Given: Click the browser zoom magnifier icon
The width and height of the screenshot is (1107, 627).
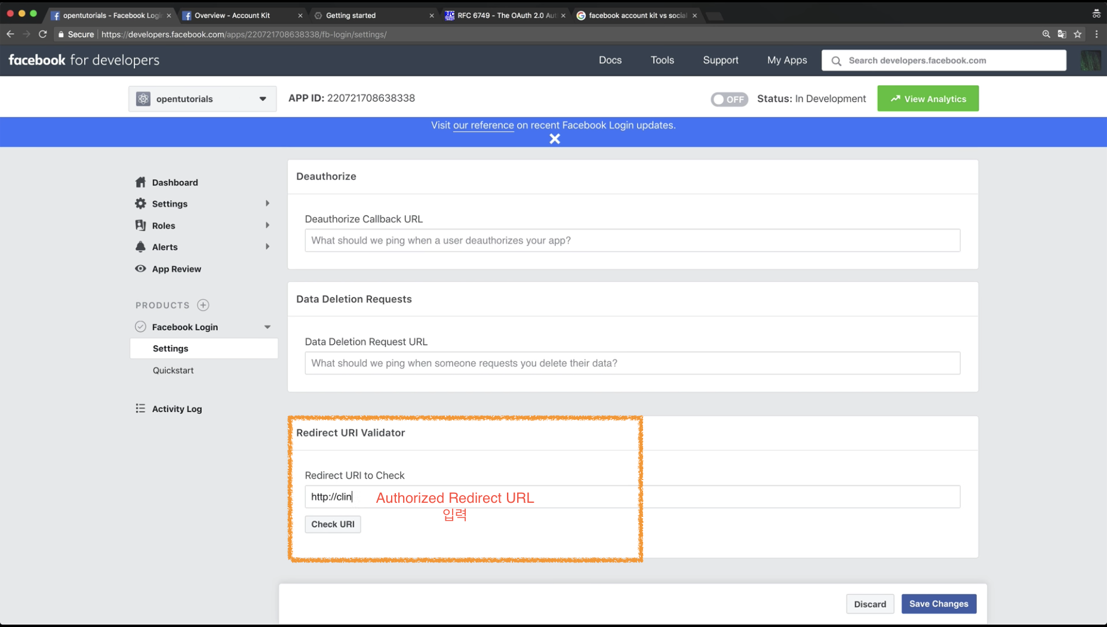Looking at the screenshot, I should pyautogui.click(x=1046, y=34).
